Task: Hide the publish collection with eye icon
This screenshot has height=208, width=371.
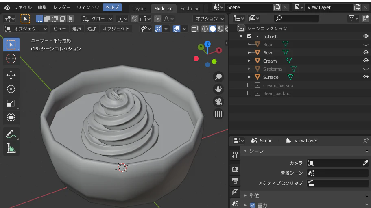Action: [x=366, y=36]
